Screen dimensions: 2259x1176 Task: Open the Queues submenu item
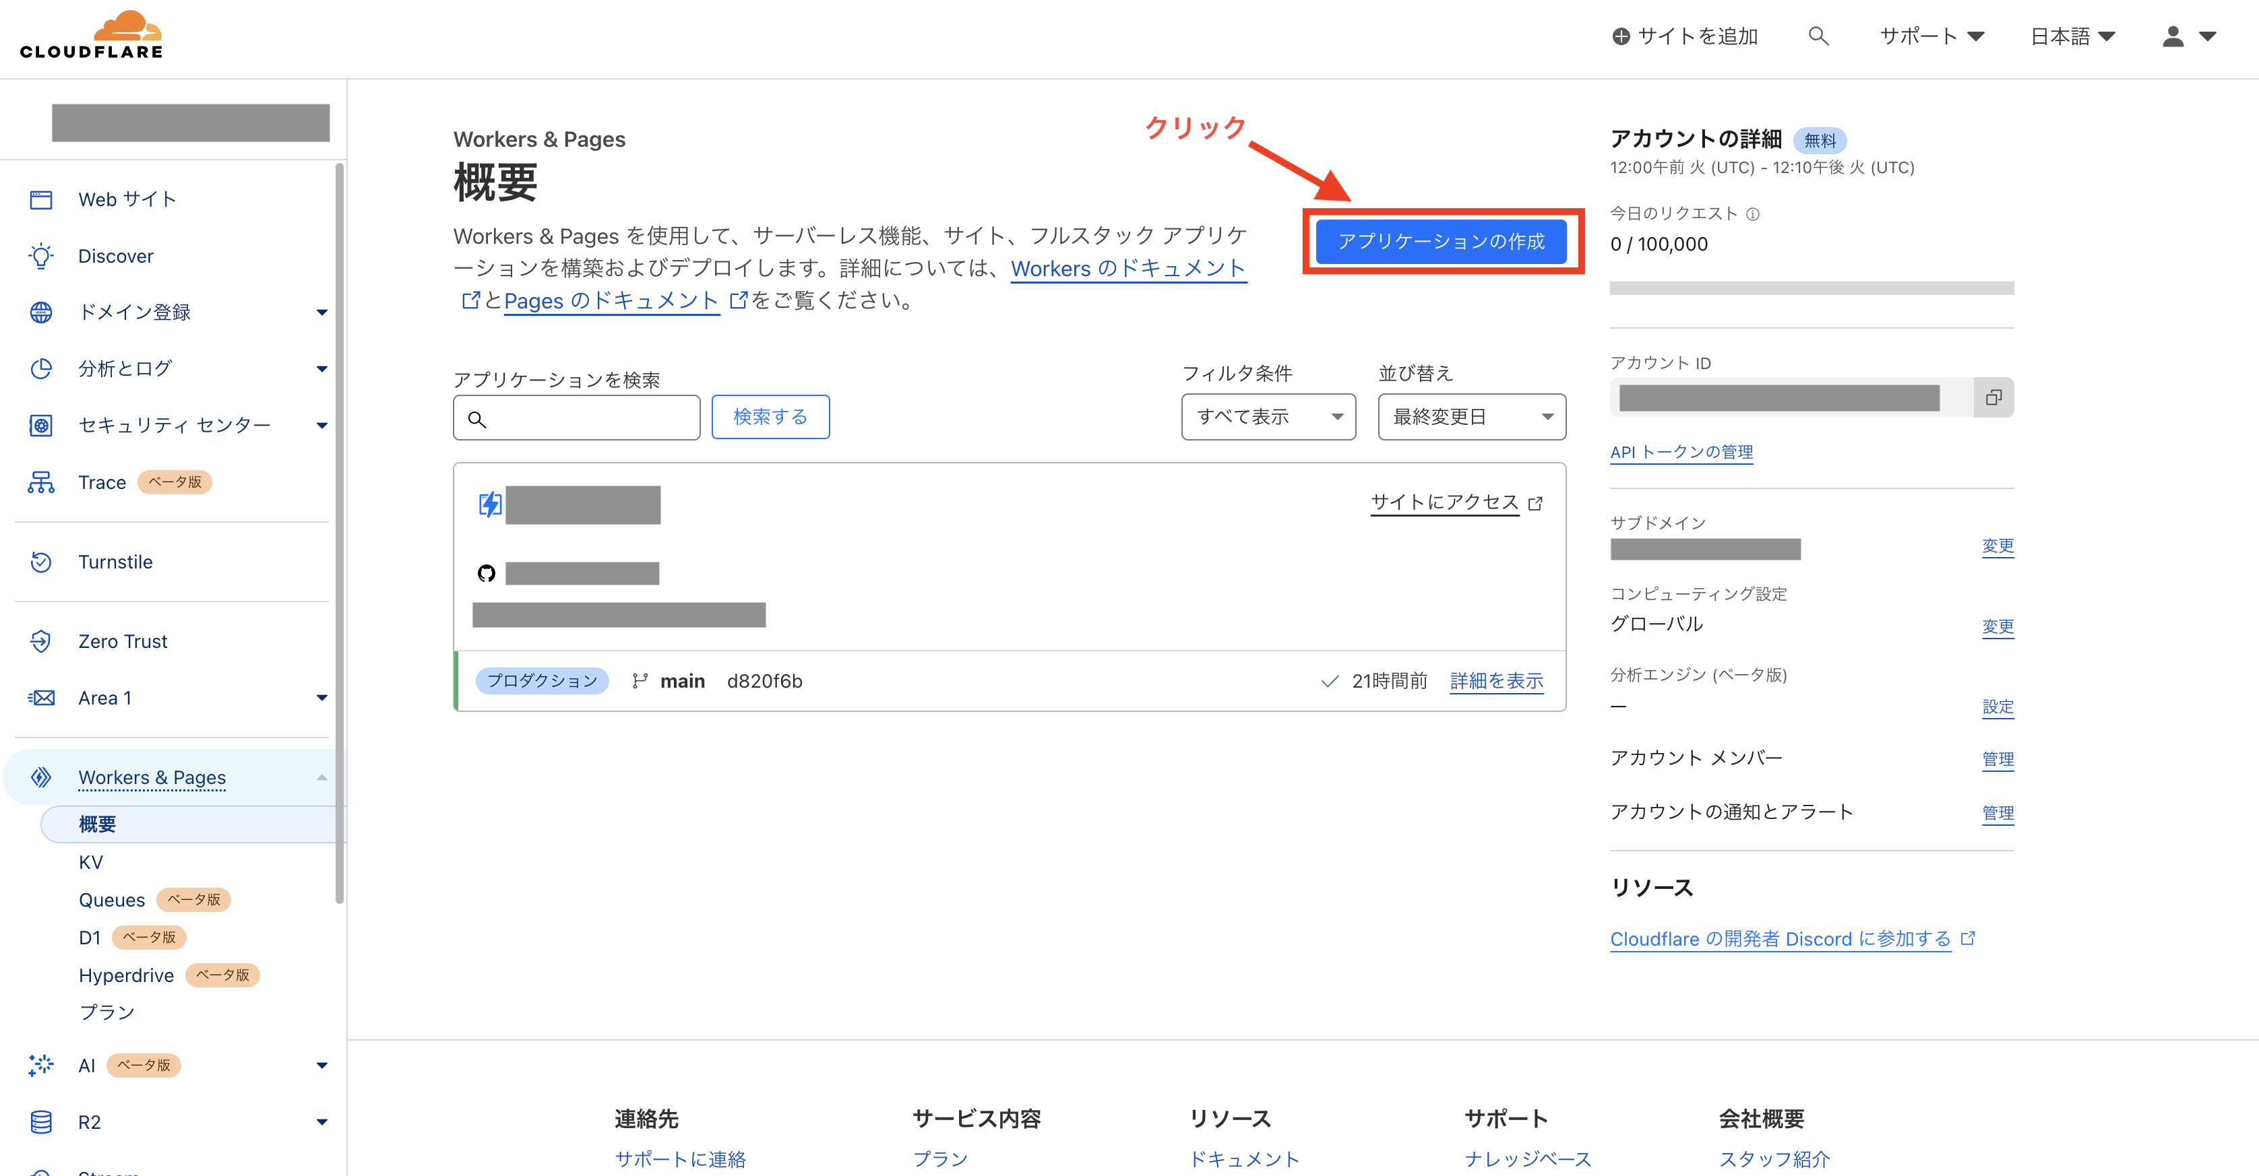pyautogui.click(x=113, y=900)
